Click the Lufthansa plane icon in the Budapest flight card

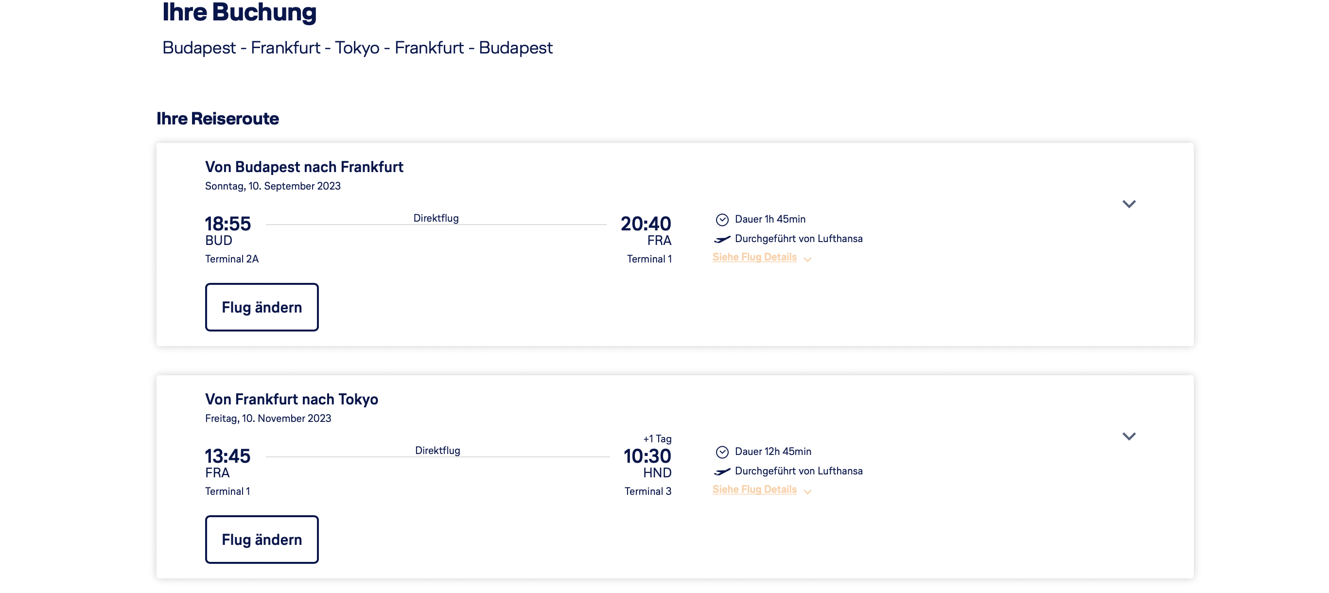(x=722, y=239)
